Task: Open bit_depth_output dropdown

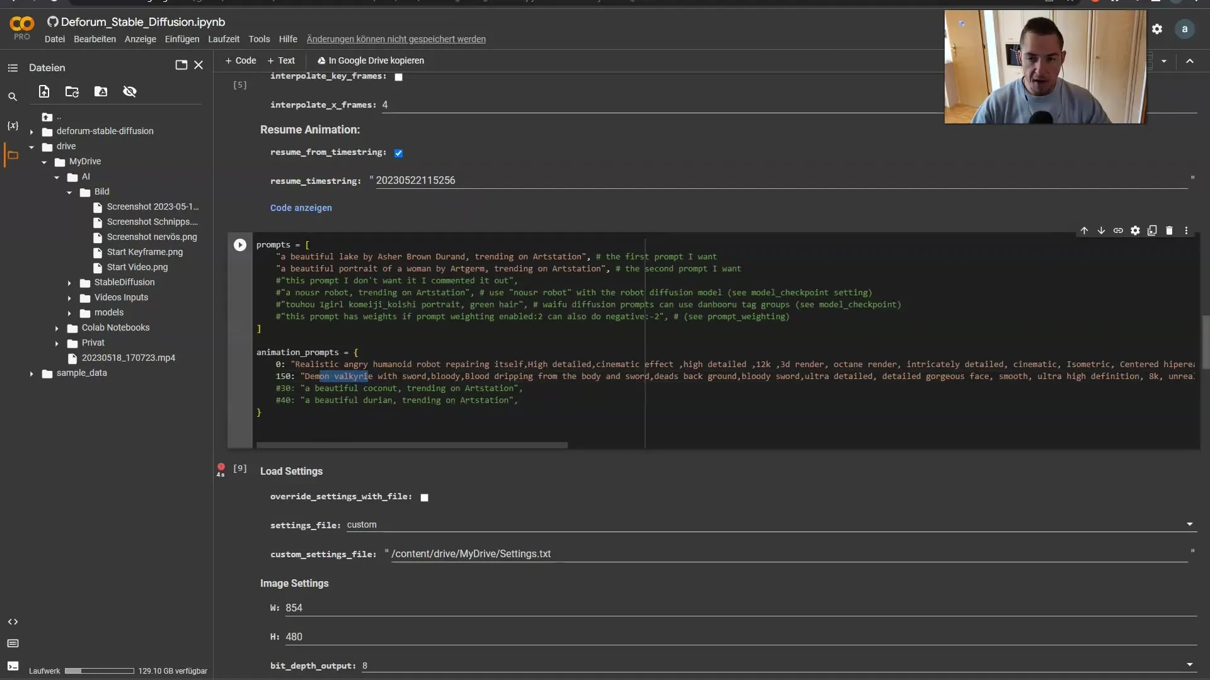Action: [778, 666]
